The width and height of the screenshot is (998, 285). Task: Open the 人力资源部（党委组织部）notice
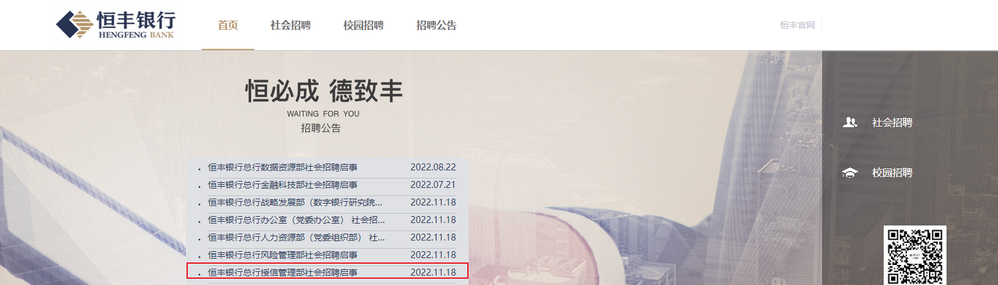(x=296, y=237)
